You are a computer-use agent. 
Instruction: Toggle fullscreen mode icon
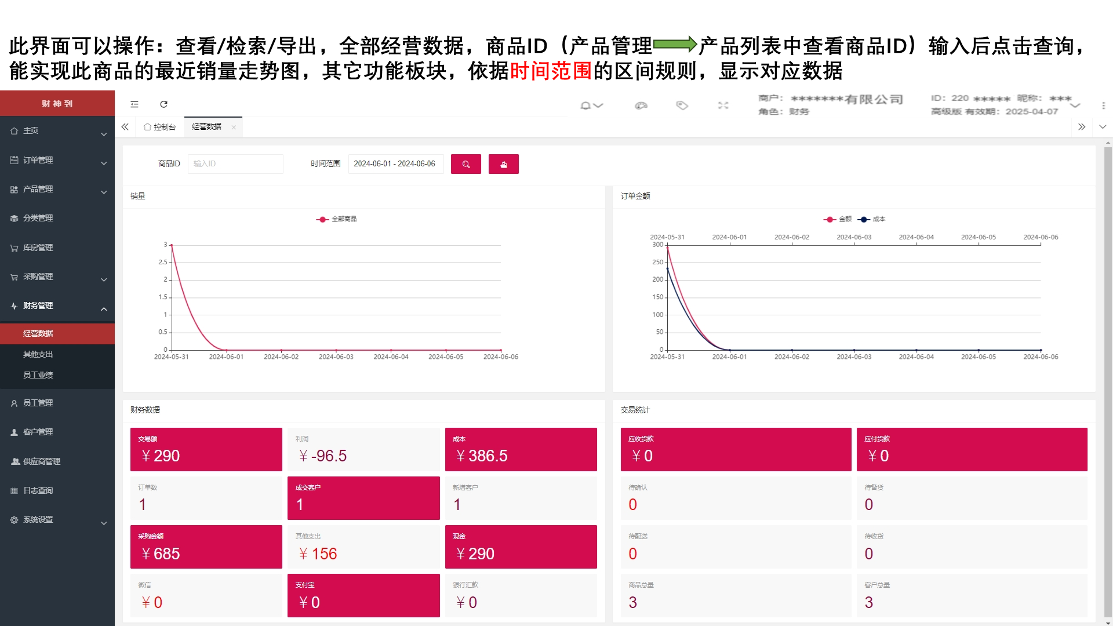click(x=723, y=105)
